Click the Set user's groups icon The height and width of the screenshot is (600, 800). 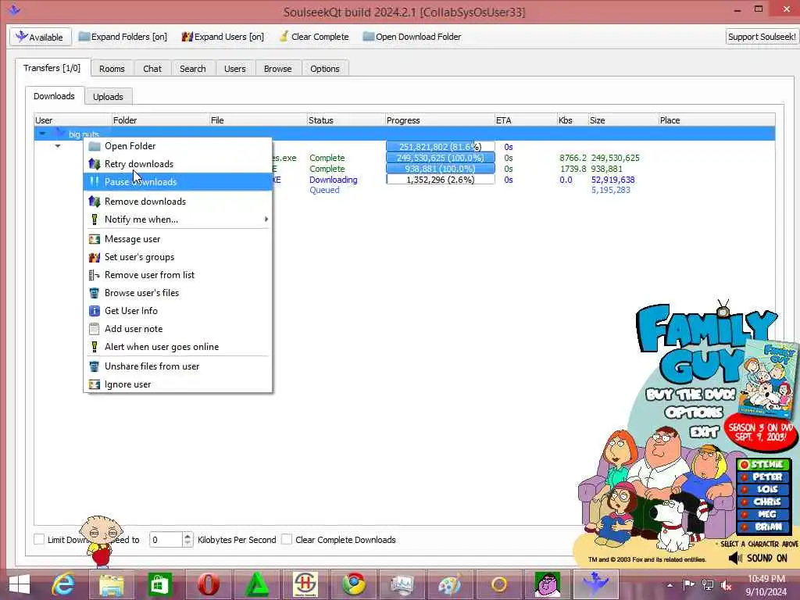[95, 257]
